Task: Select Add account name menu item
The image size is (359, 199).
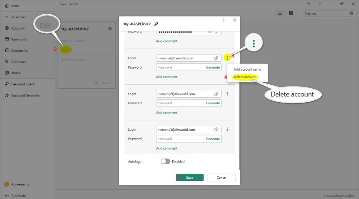Action: tap(247, 69)
